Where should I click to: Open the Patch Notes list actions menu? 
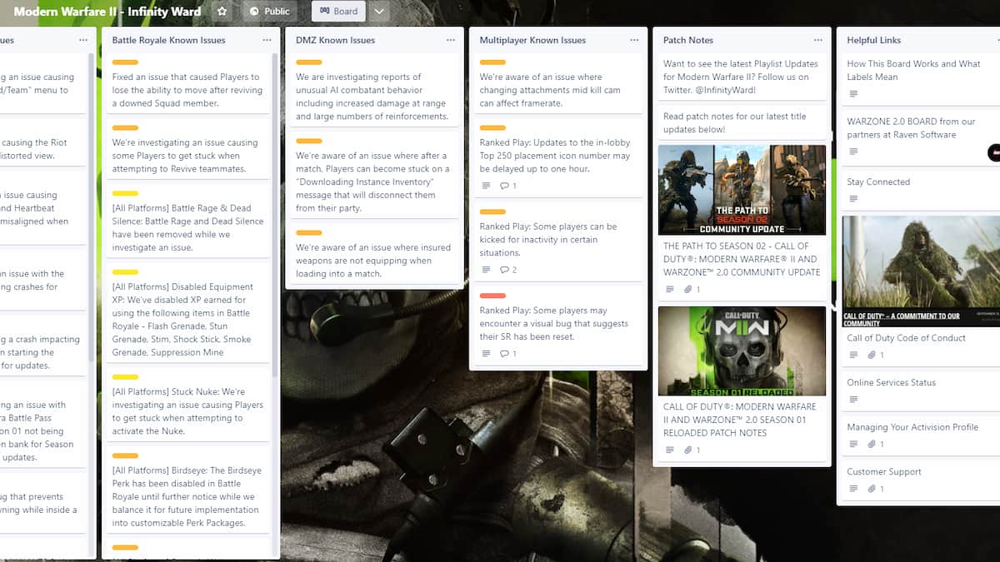[817, 39]
